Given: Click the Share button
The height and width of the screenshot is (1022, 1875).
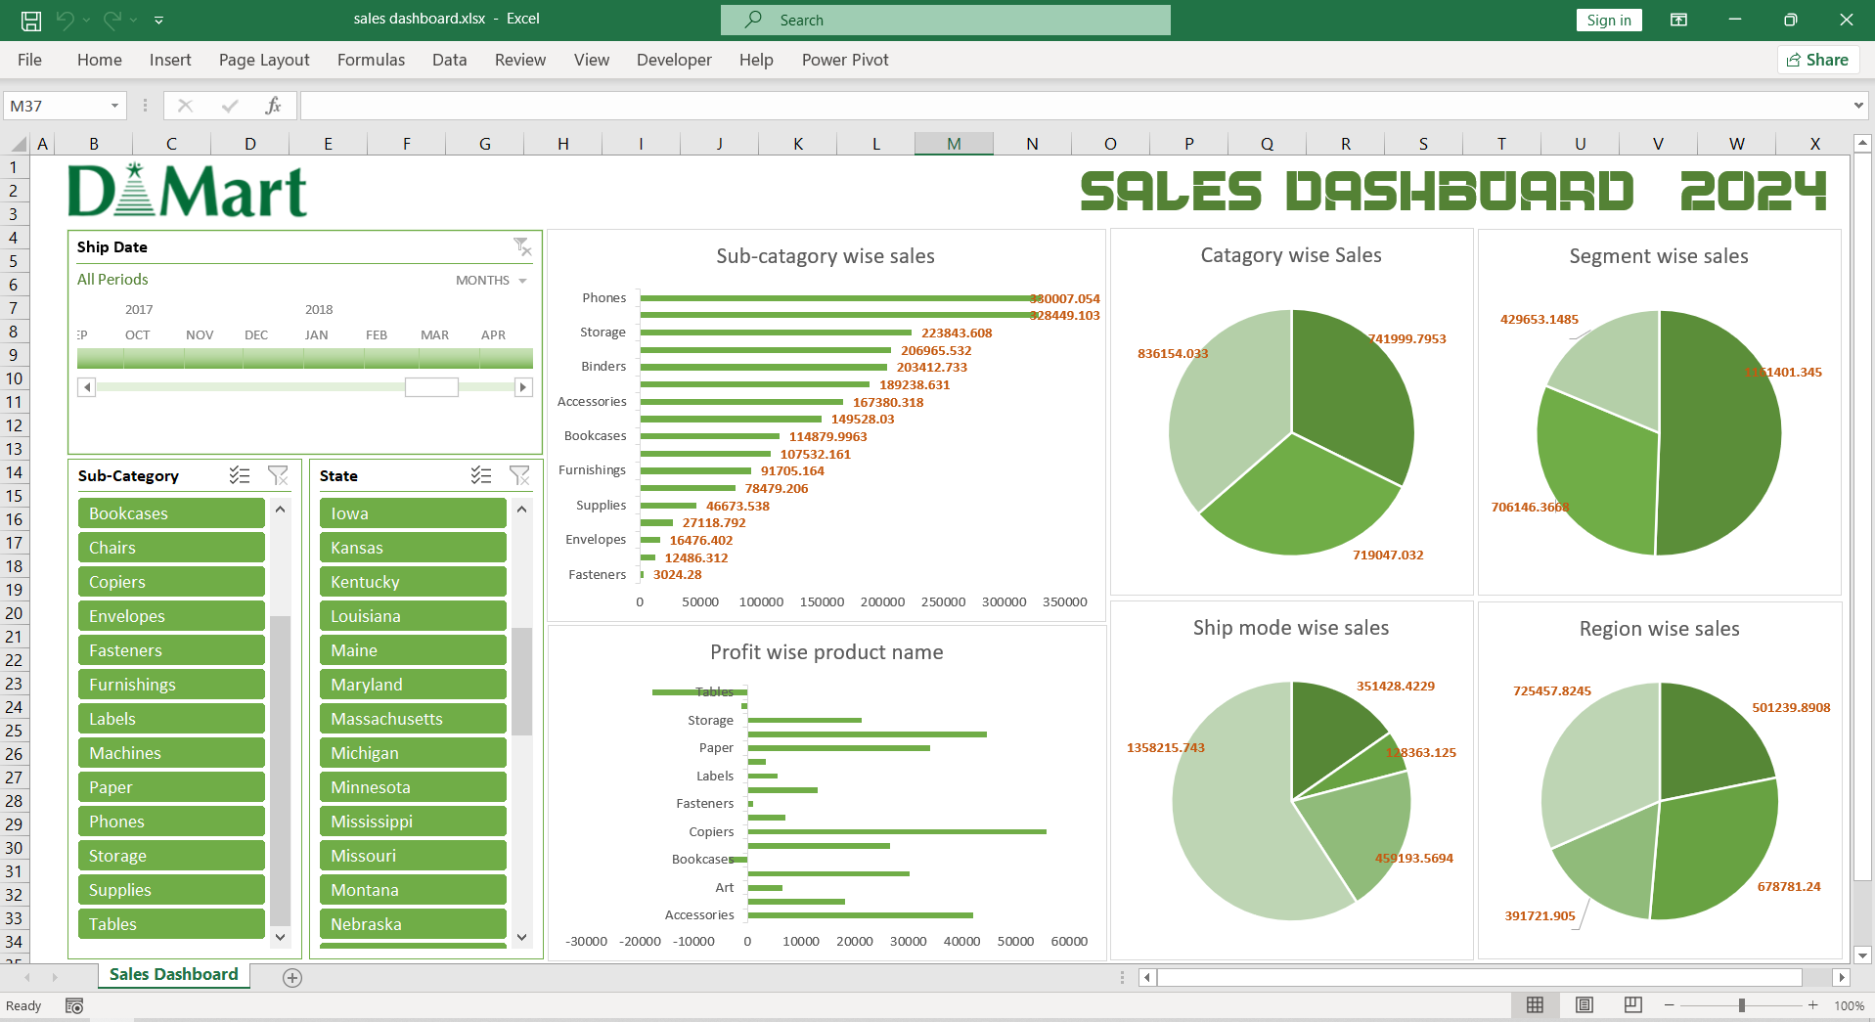Looking at the screenshot, I should click(1818, 60).
